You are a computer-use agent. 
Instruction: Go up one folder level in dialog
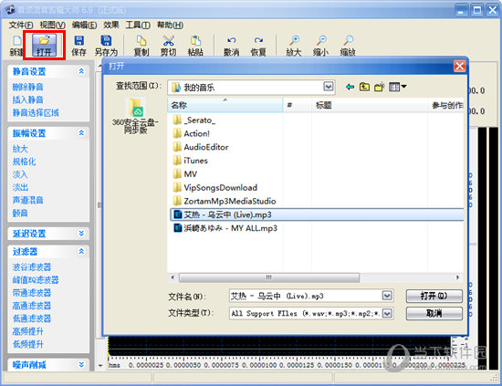[x=364, y=87]
